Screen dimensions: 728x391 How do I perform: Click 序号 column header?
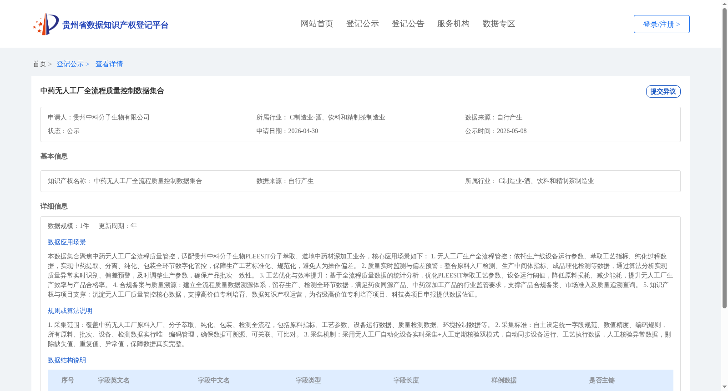tap(68, 381)
